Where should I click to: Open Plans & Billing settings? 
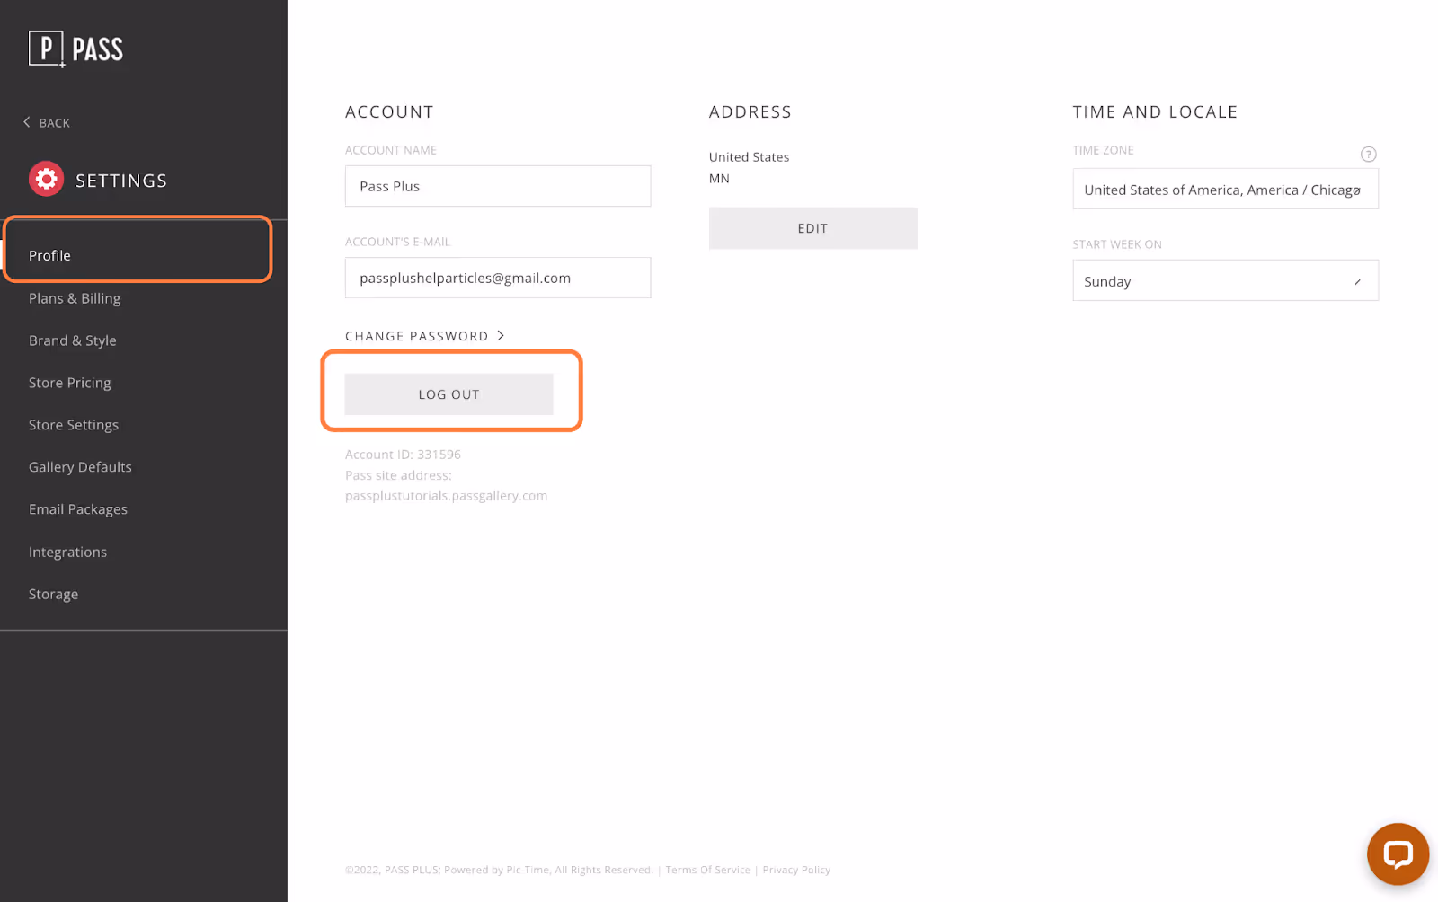coord(75,298)
